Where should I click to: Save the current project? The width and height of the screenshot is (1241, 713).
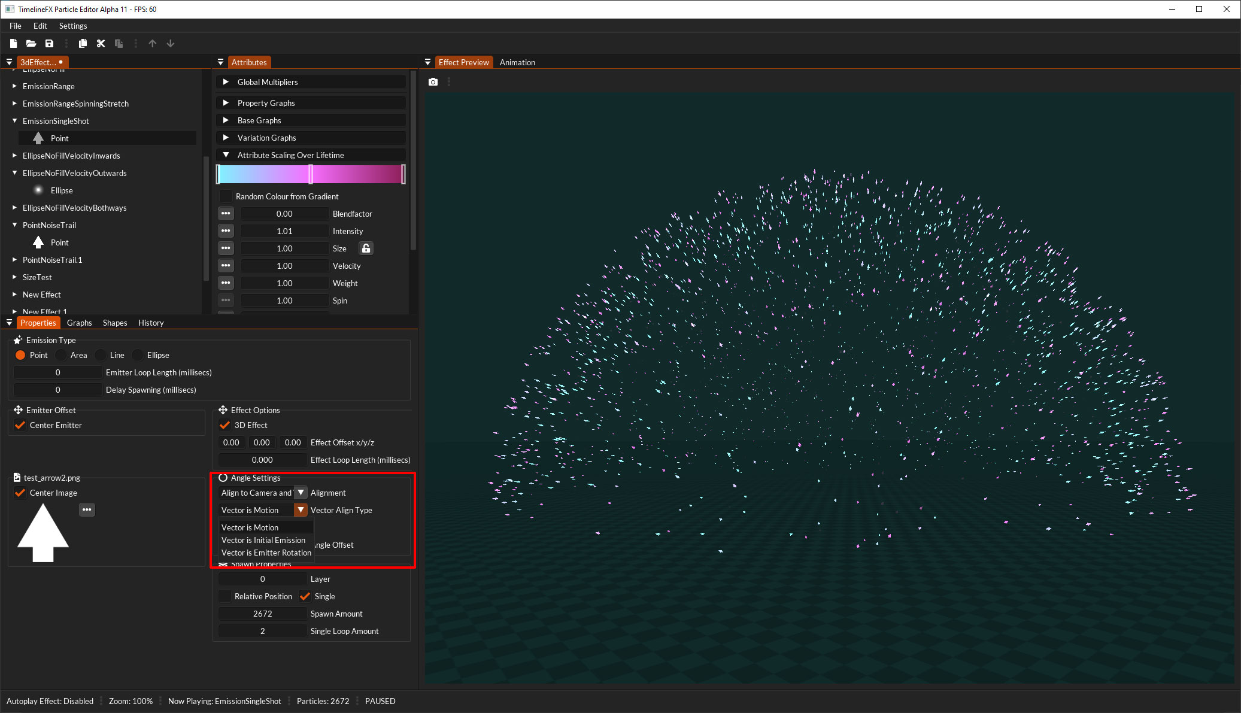(x=50, y=43)
